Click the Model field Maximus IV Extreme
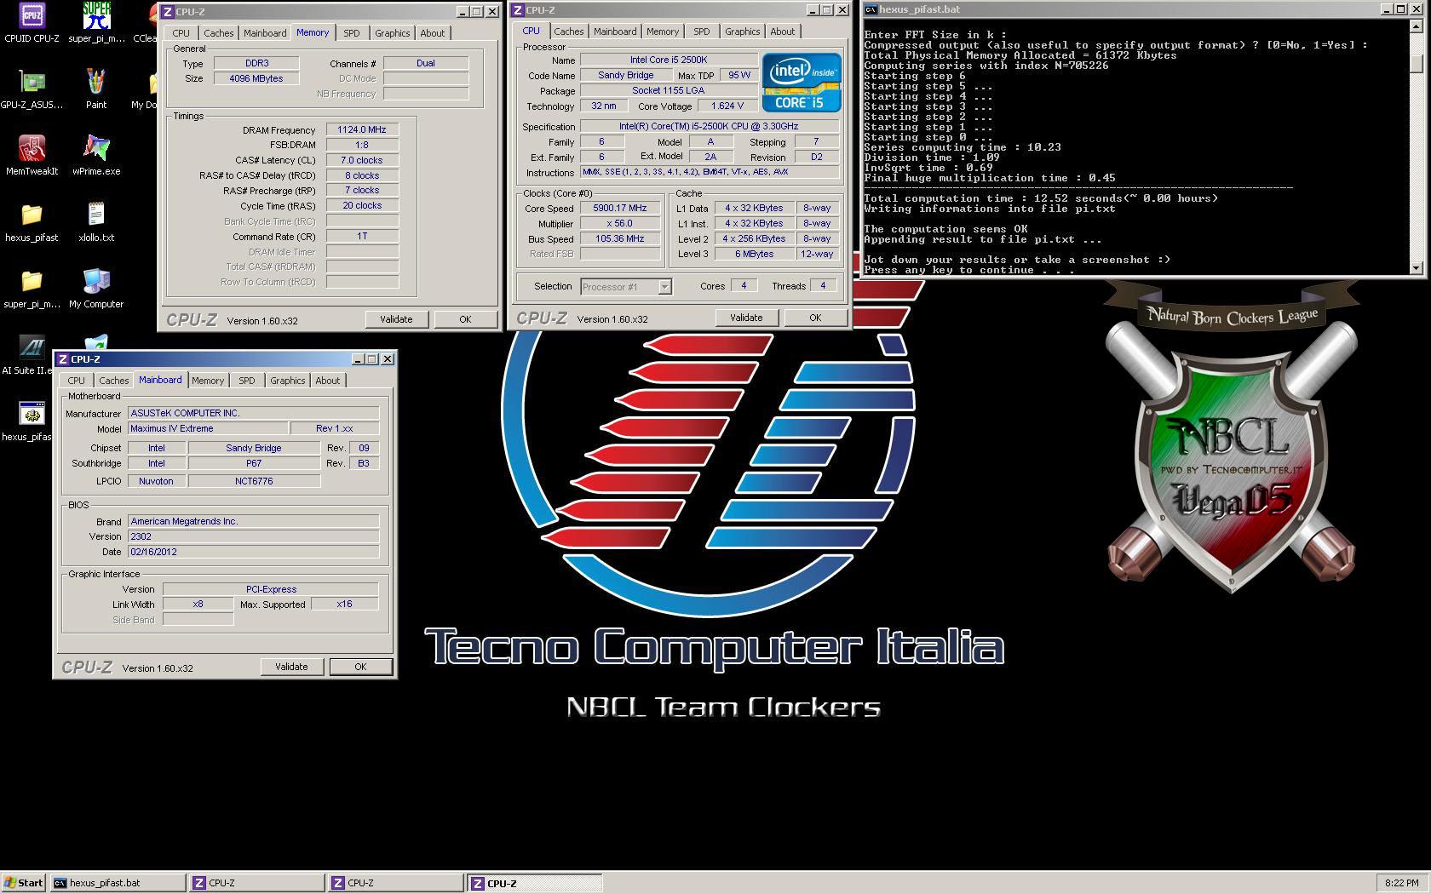The width and height of the screenshot is (1431, 894). coord(207,428)
